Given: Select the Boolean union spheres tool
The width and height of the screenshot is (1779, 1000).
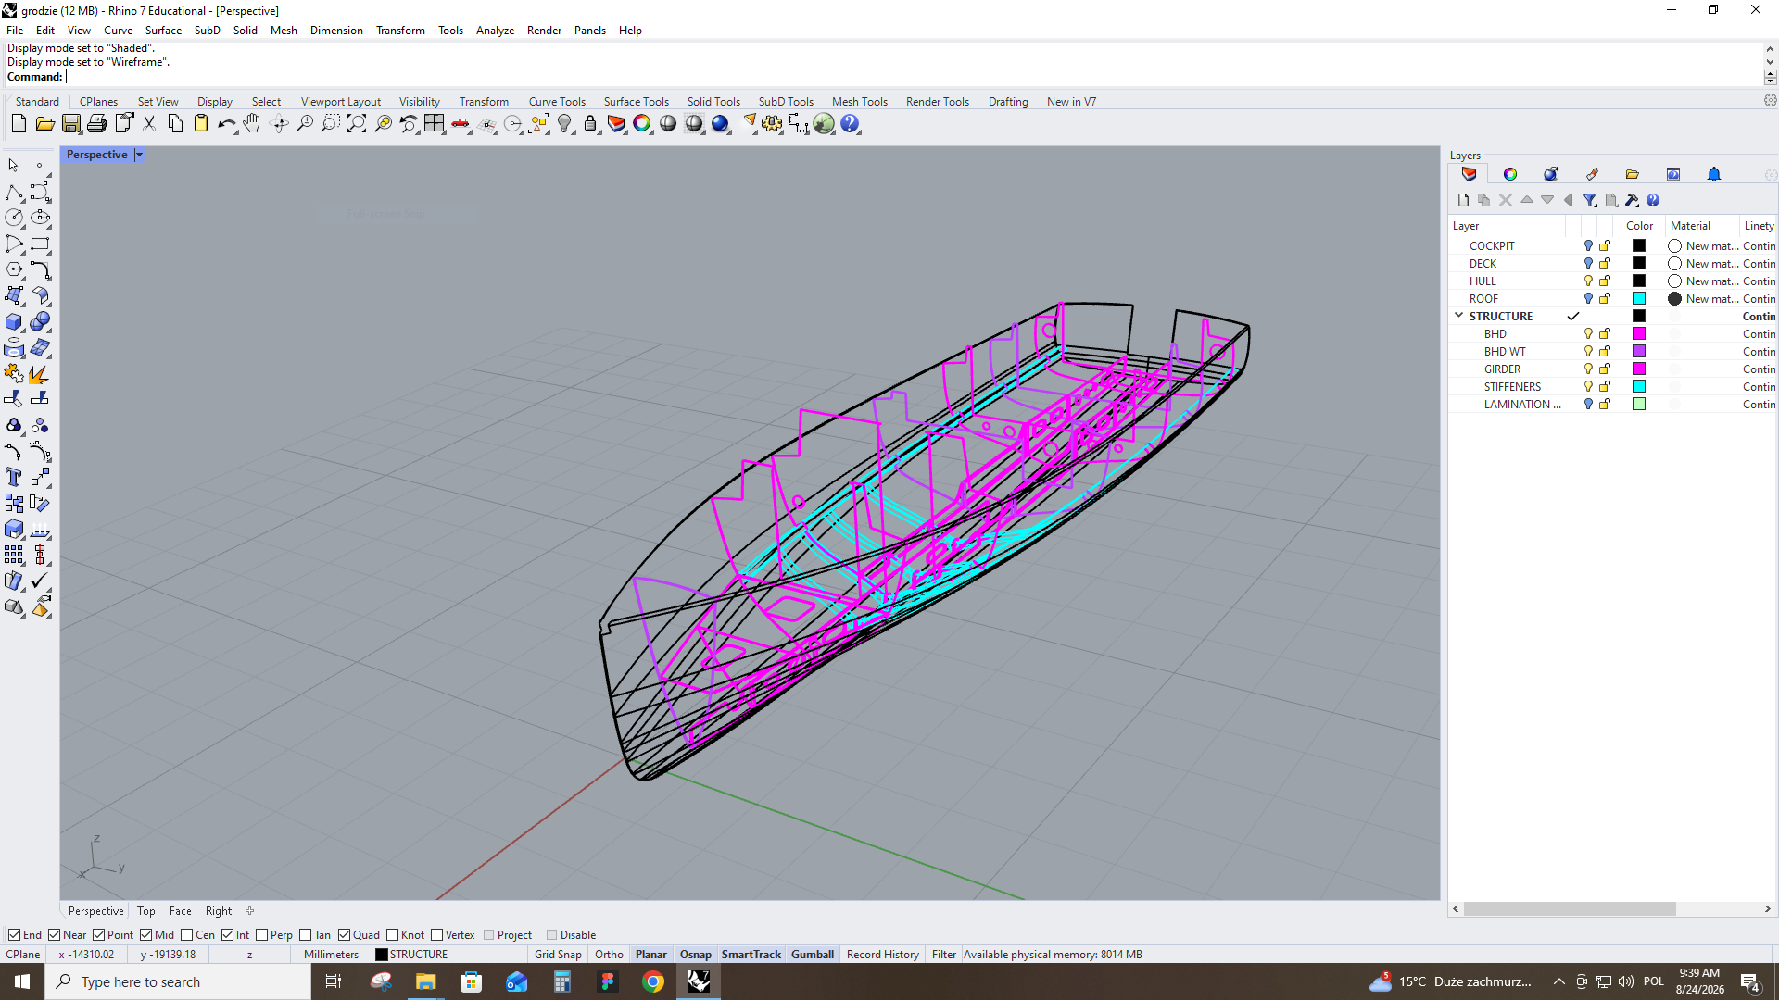Looking at the screenshot, I should [40, 322].
